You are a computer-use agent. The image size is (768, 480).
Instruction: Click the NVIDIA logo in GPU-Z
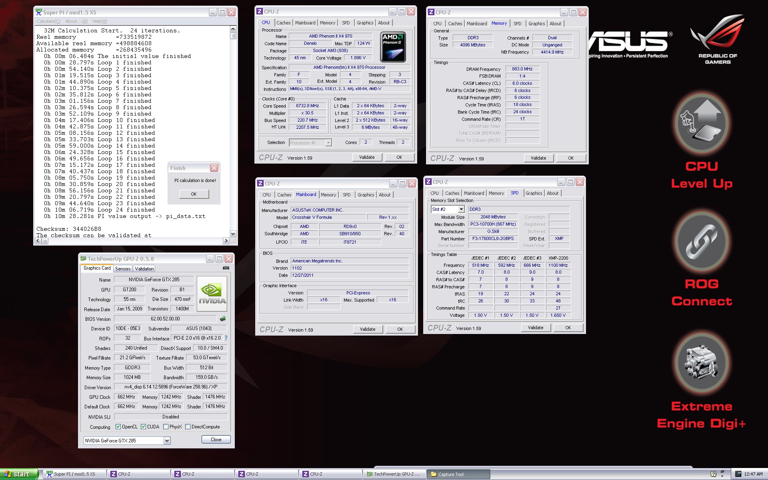[x=212, y=294]
